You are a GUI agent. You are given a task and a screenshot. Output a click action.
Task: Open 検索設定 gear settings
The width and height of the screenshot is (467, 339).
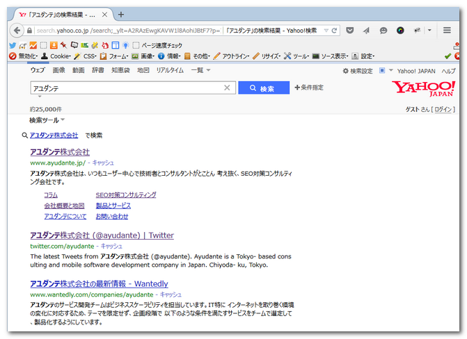pyautogui.click(x=358, y=71)
